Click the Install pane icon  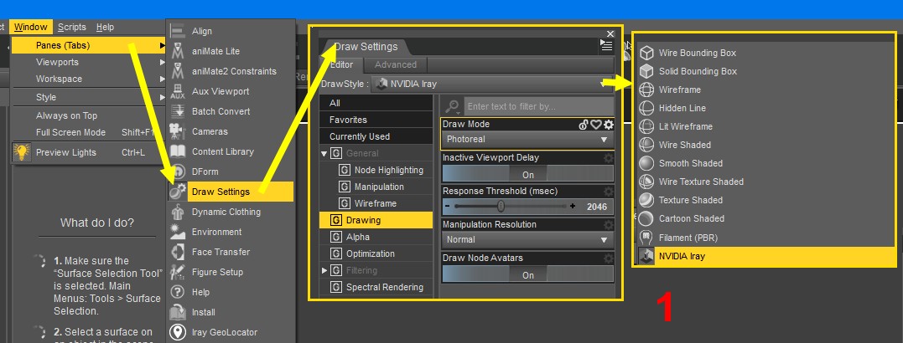tap(178, 313)
